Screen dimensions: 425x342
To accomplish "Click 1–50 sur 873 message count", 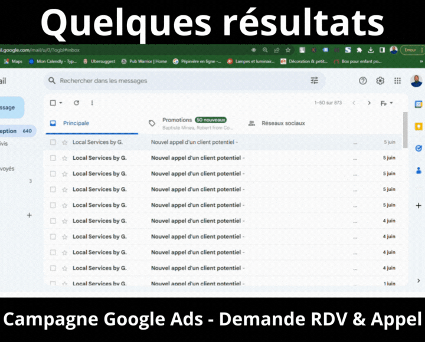I will (328, 103).
